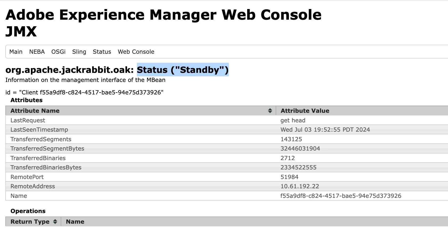Click the sort arrows in Attribute Name header
Viewport: 448px width, 250px height.
click(x=270, y=111)
